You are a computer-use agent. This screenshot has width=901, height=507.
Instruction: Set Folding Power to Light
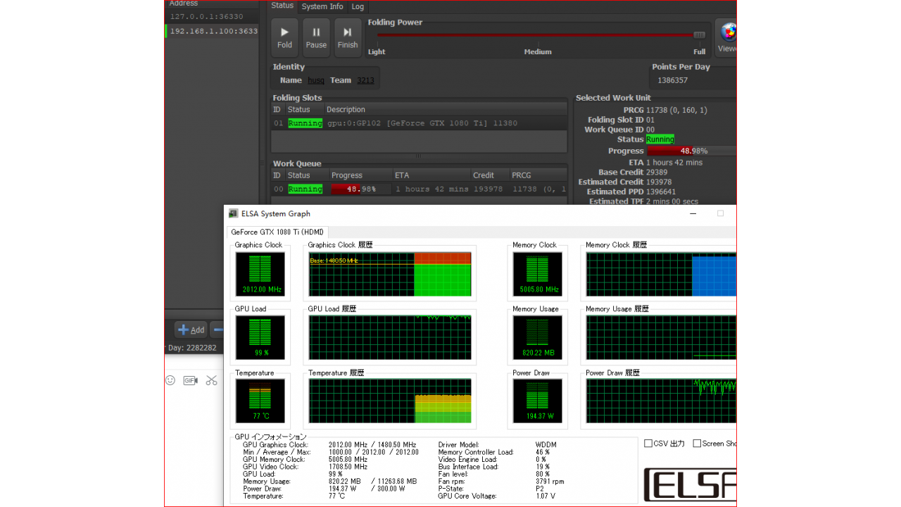(377, 51)
